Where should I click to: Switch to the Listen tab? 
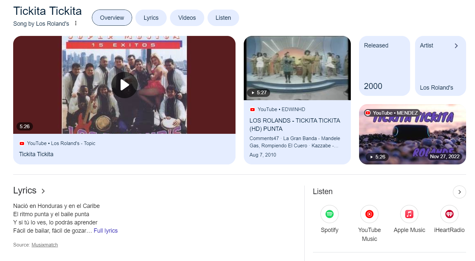coord(223,18)
